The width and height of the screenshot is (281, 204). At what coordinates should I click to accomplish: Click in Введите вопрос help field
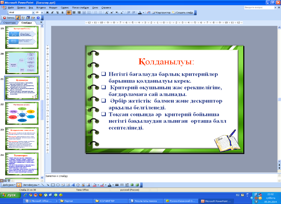click(259, 8)
